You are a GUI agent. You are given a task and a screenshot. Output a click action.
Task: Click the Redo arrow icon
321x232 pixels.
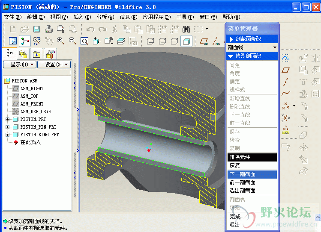(x=102, y=29)
